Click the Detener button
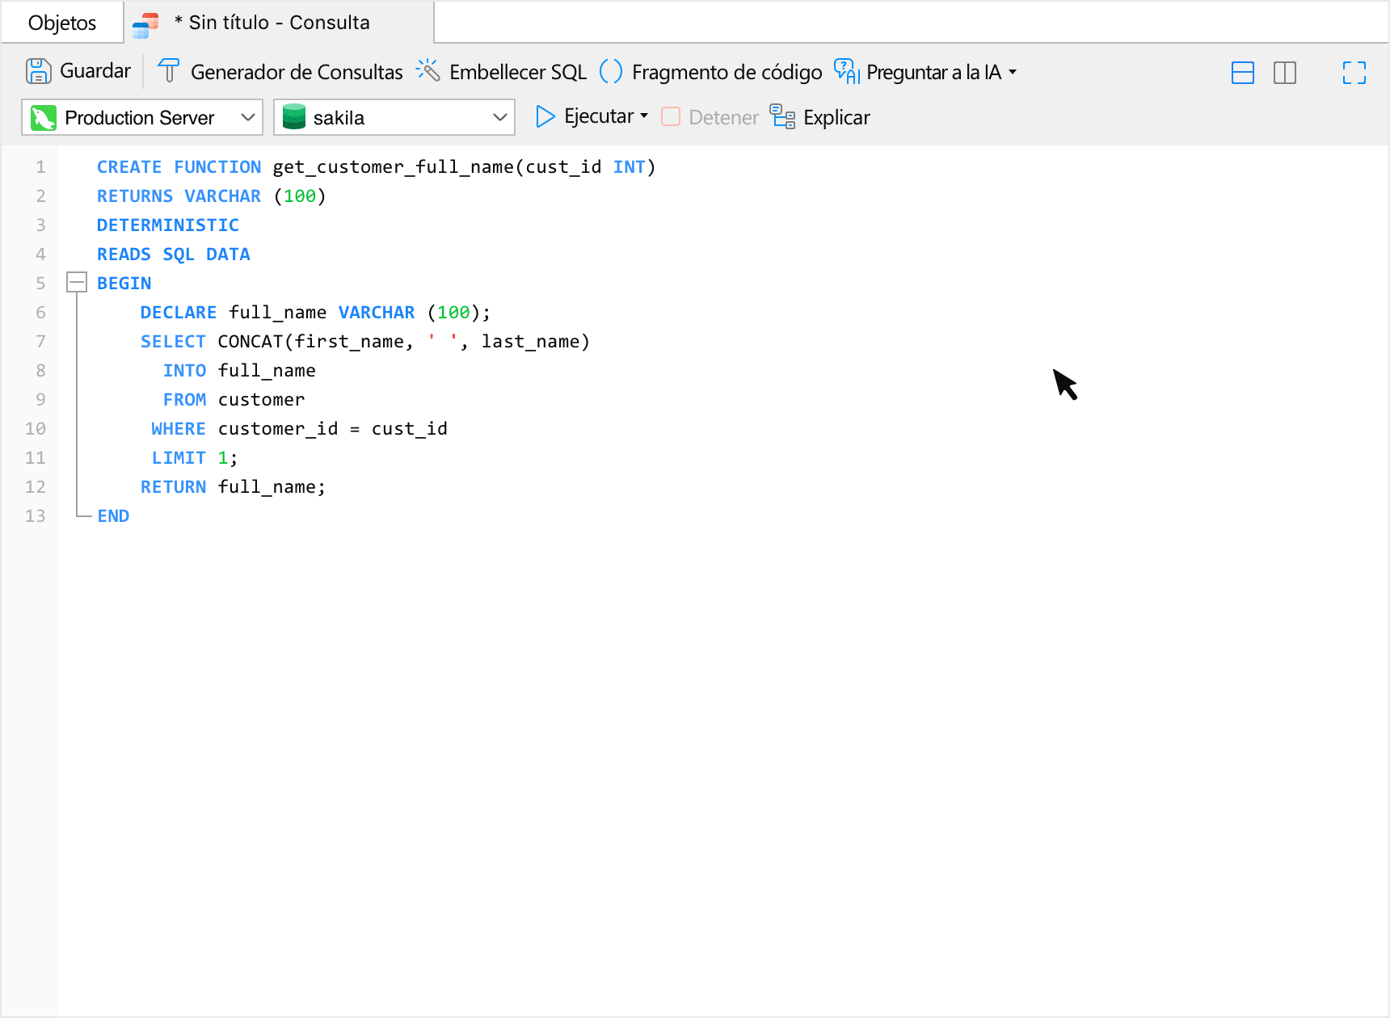The image size is (1390, 1018). [710, 117]
